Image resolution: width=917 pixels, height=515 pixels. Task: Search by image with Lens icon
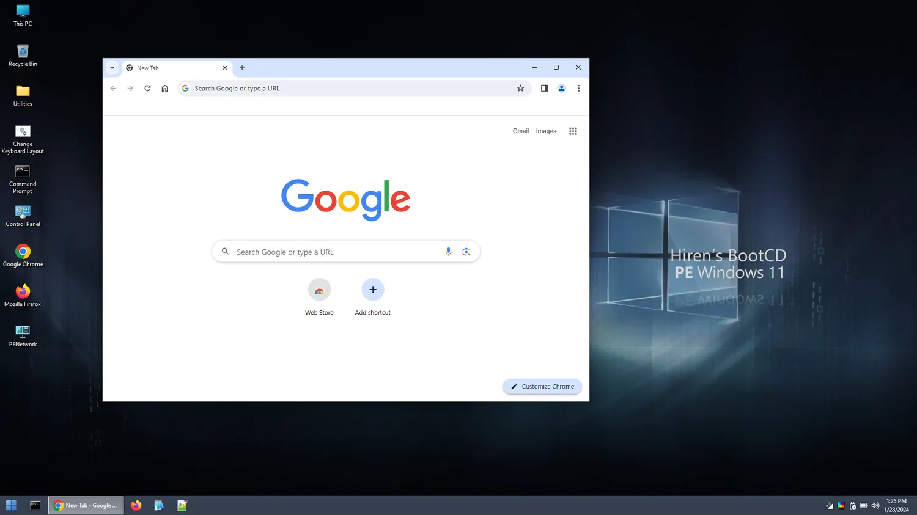click(466, 252)
